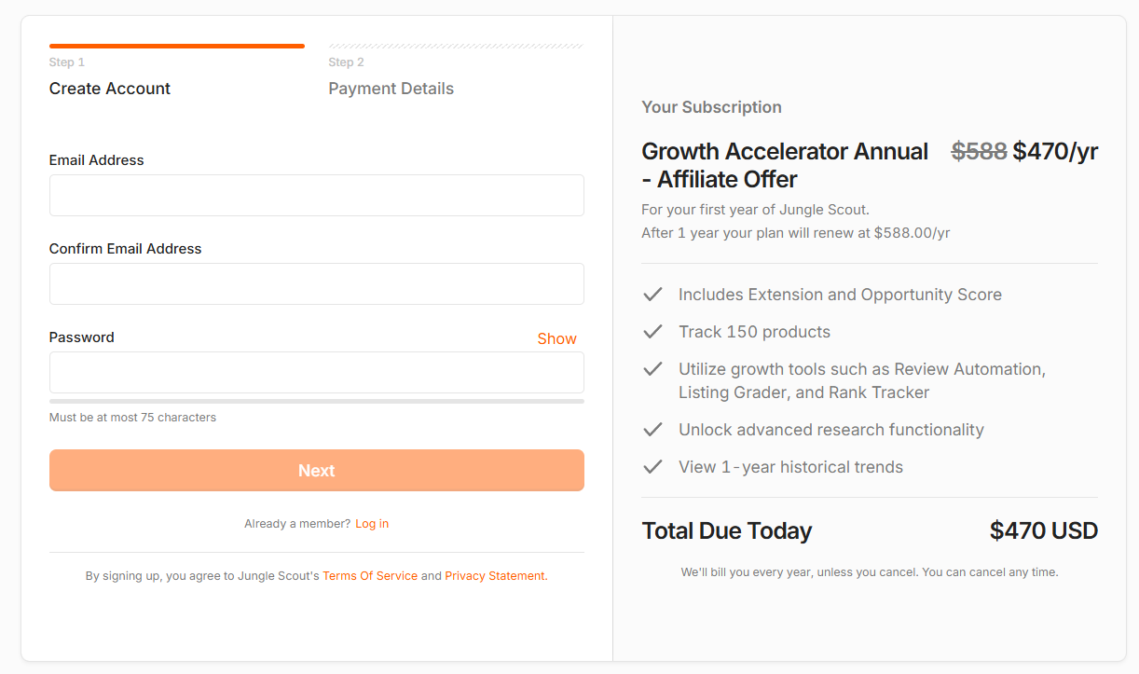Open the Privacy Statement link
The width and height of the screenshot is (1139, 674).
pos(495,576)
